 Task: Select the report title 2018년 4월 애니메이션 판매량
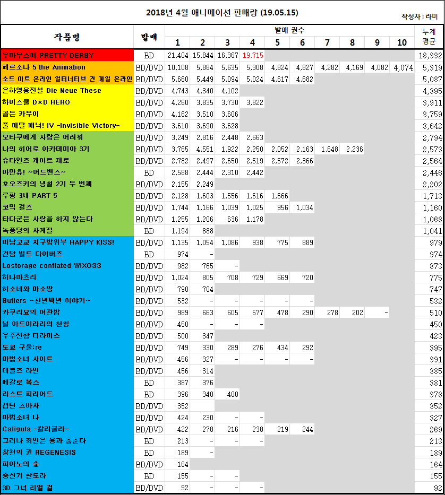[222, 12]
